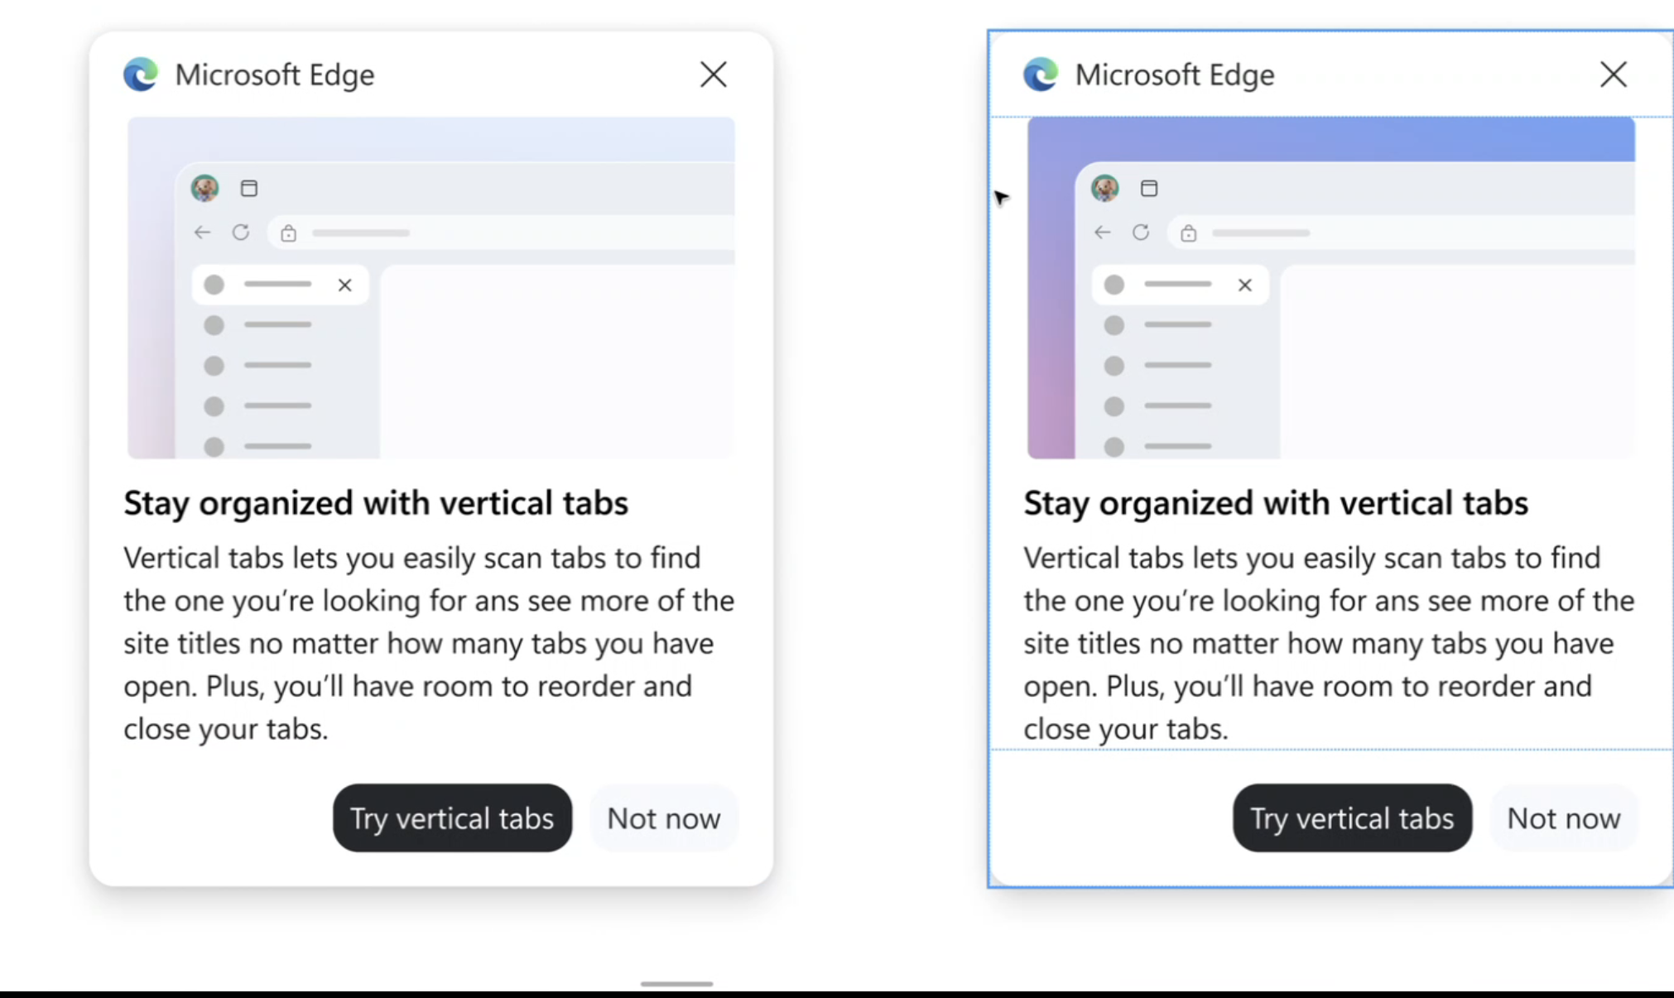The width and height of the screenshot is (1674, 998).
Task: Click left dialog heading Stay organized with vertical tabs
Action: tap(376, 503)
